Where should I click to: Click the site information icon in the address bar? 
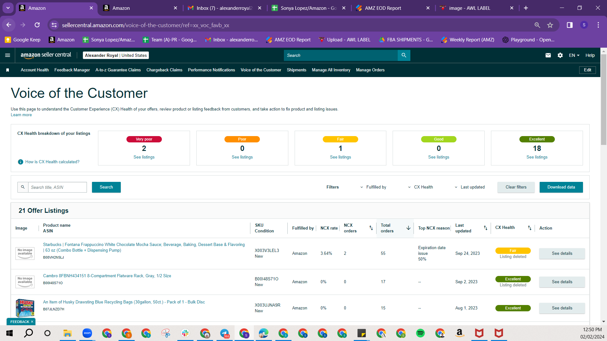click(x=54, y=25)
